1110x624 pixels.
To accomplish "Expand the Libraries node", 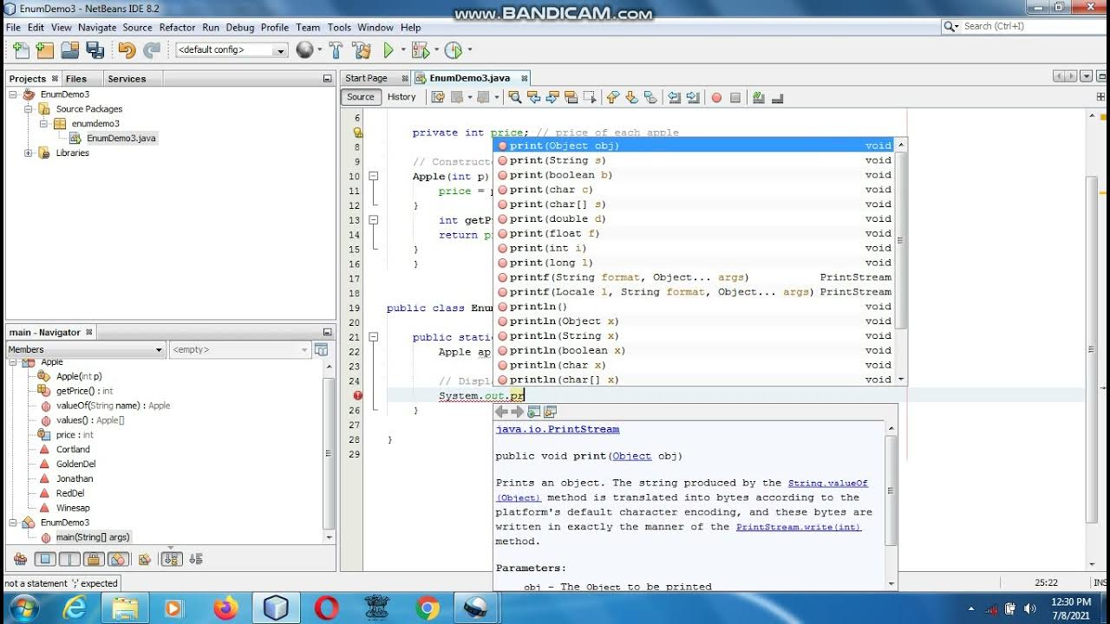I will [29, 153].
